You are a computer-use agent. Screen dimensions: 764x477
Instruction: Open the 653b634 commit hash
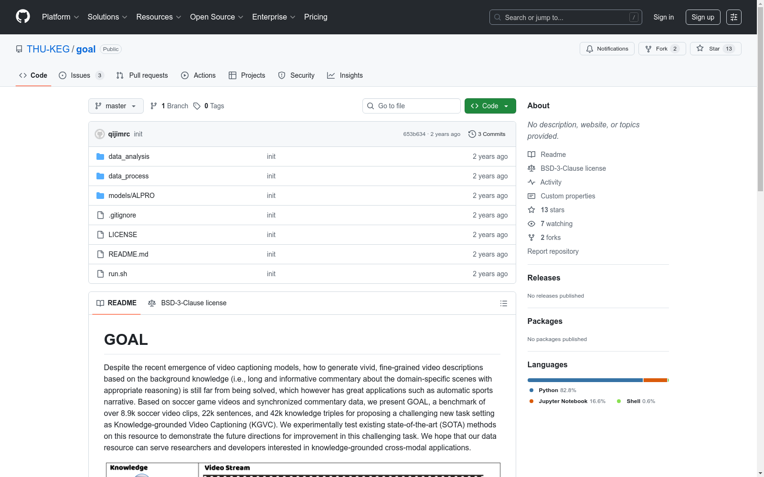[x=414, y=134]
